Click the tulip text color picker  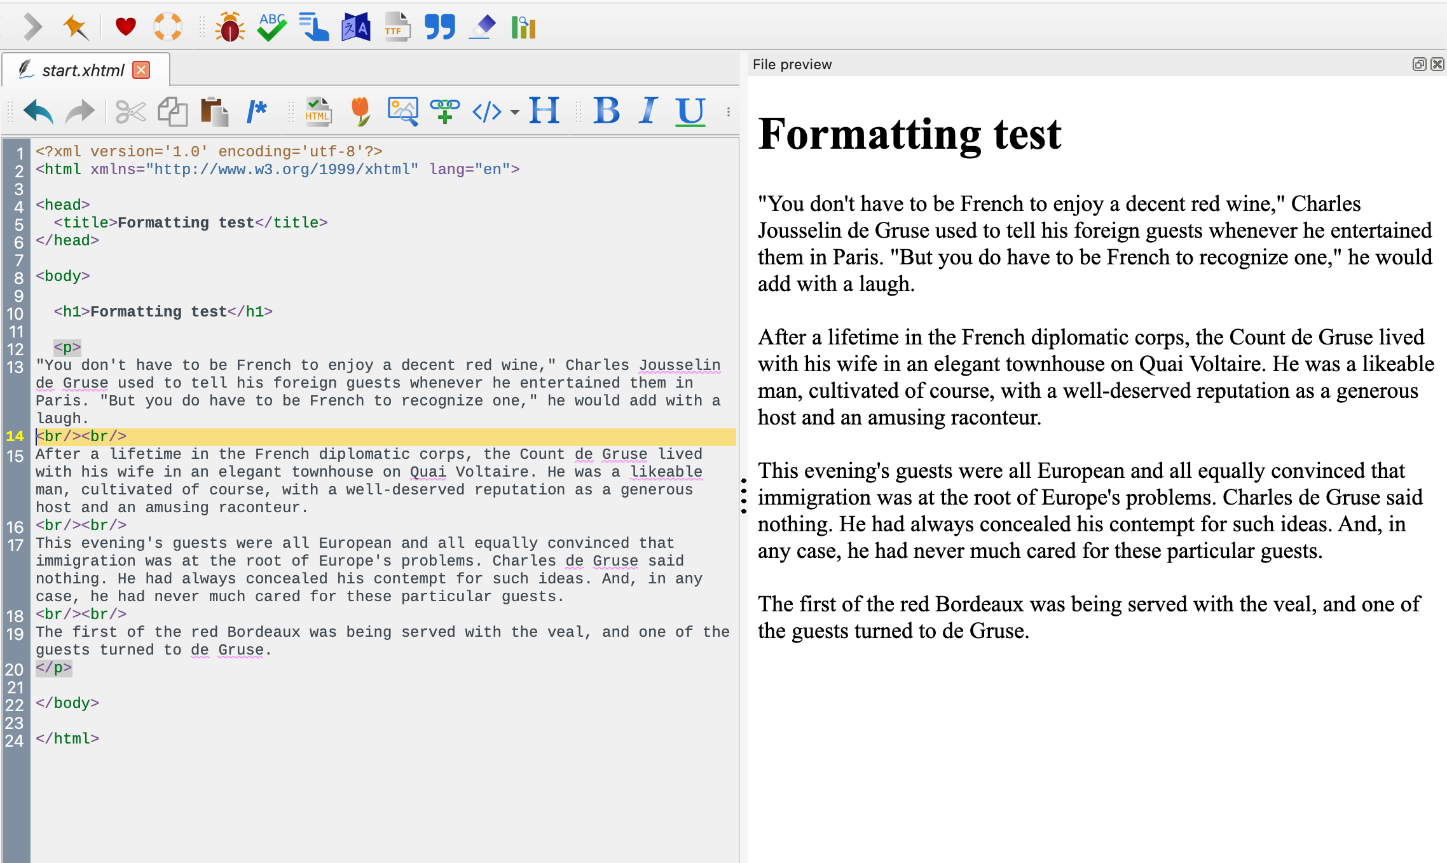click(360, 112)
